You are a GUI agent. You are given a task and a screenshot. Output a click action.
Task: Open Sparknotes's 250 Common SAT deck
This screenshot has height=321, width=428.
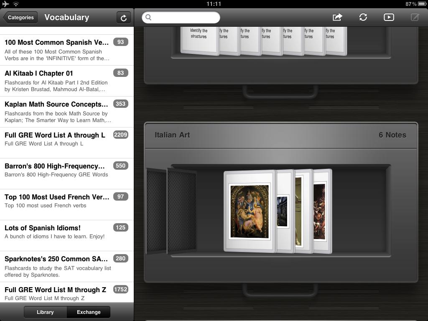pyautogui.click(x=67, y=266)
